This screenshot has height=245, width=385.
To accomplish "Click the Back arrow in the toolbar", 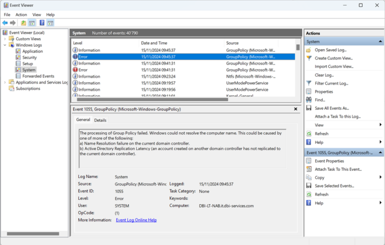I will (x=5, y=23).
